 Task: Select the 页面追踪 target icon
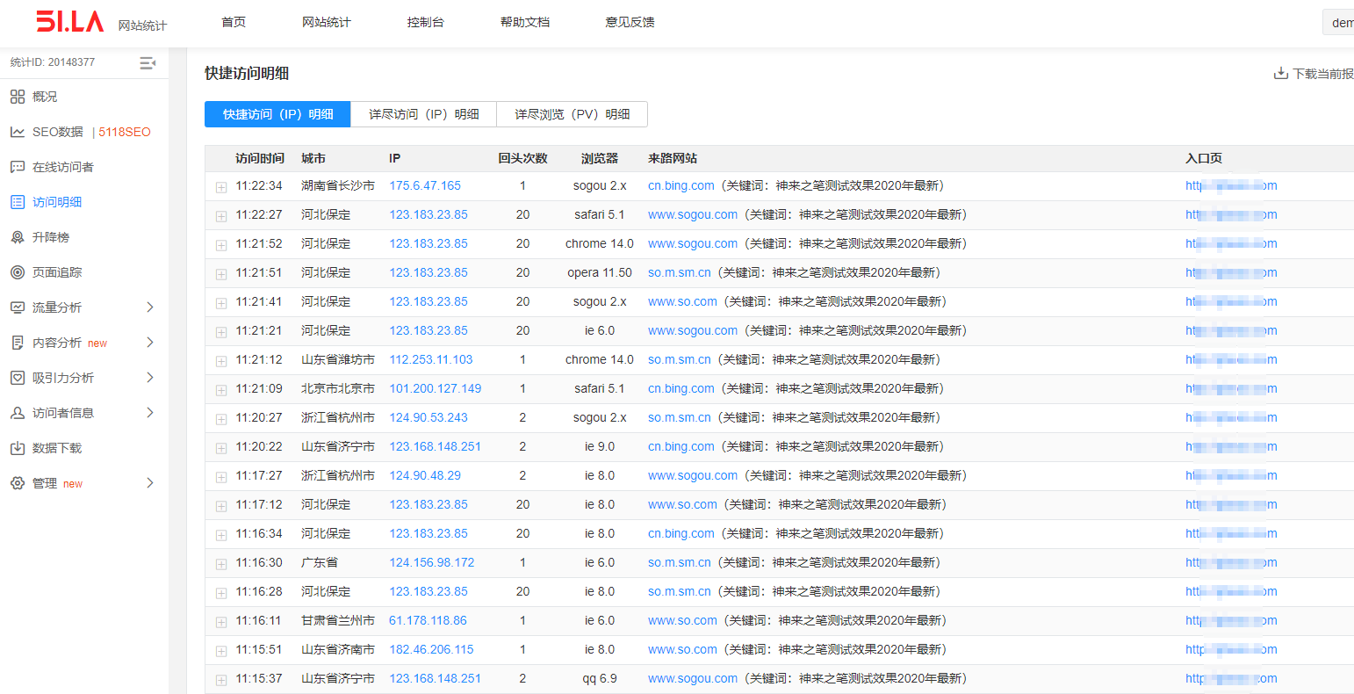click(19, 271)
